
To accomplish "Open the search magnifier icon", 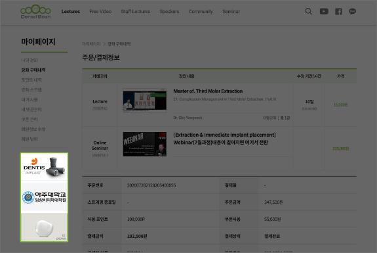I will coord(308,11).
